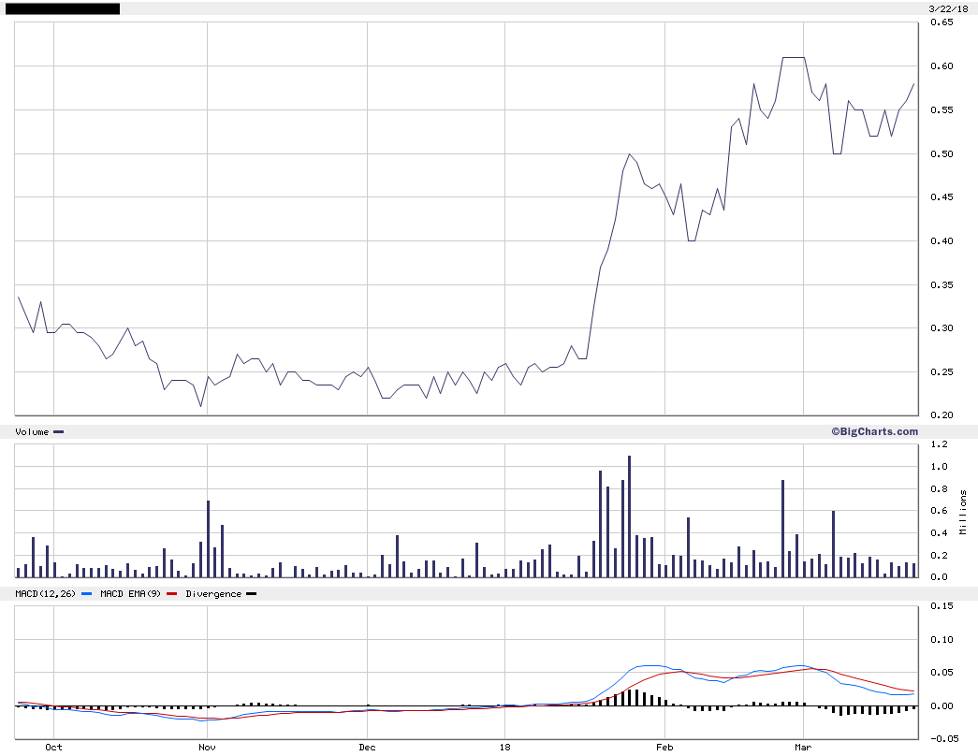Click the Divergence legend label
Screen dimensions: 978x756
213,594
